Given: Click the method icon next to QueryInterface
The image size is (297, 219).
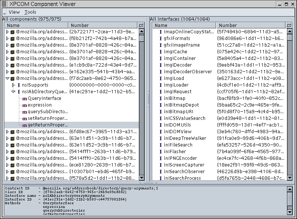Looking at the screenshot, I should [24, 98].
